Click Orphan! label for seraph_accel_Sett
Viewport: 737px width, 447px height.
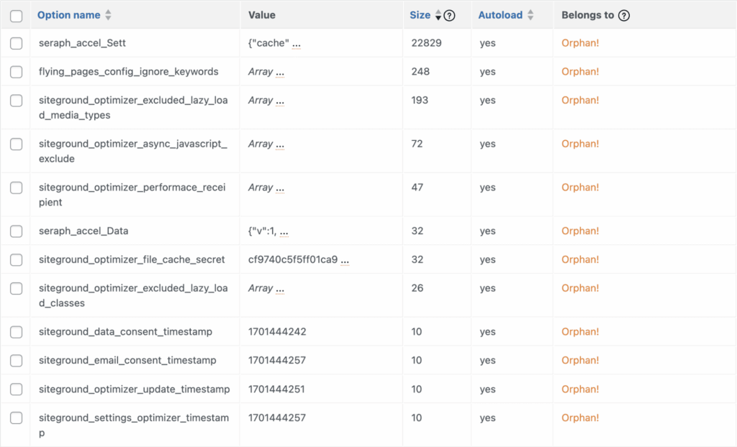[580, 42]
